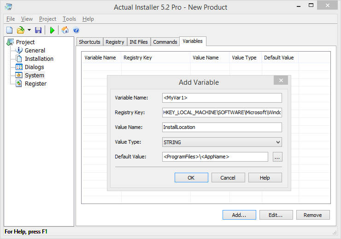Open the Project menu
This screenshot has height=239, width=341.
pyautogui.click(x=47, y=19)
